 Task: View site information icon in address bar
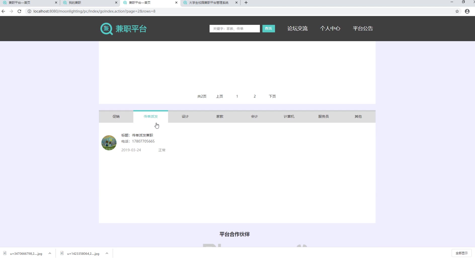pyautogui.click(x=29, y=11)
